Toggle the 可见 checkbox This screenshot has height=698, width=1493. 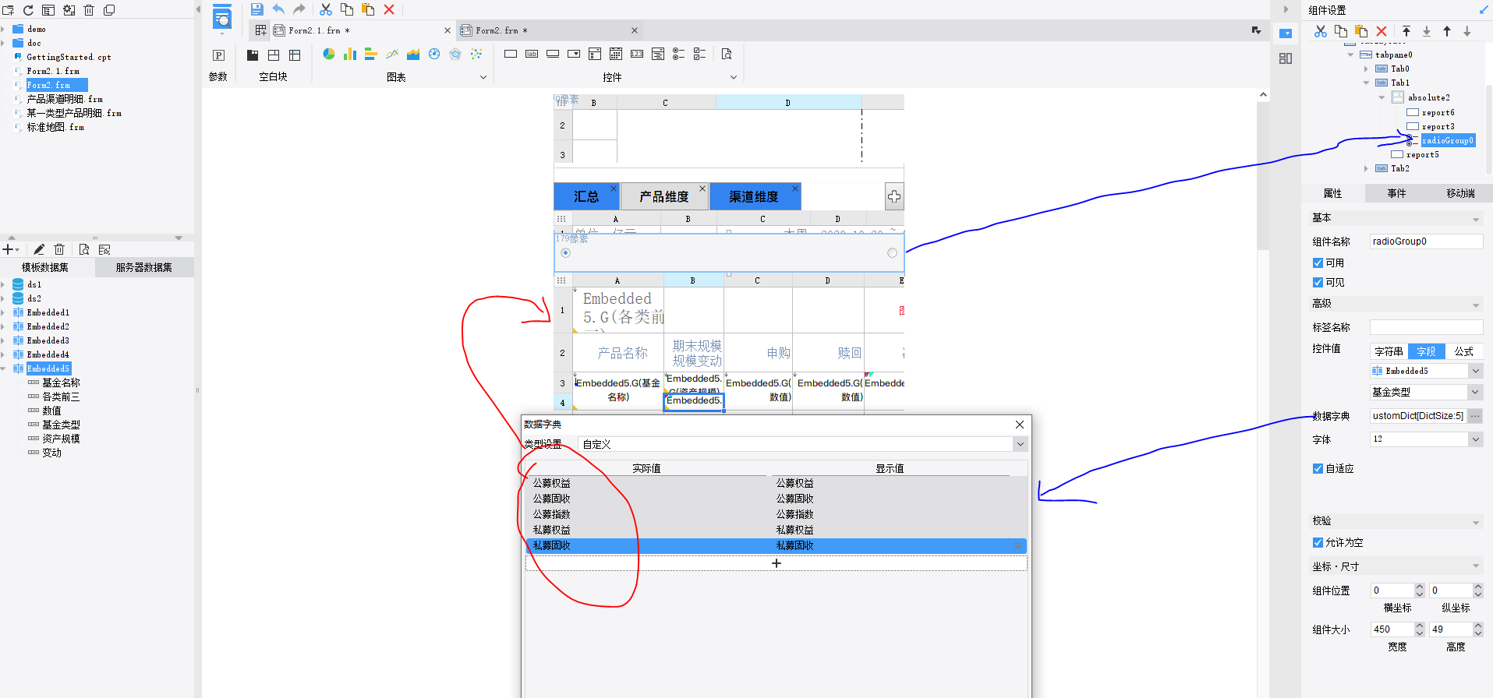pos(1318,282)
